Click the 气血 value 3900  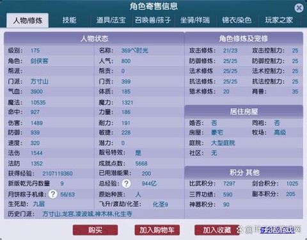point(36,92)
